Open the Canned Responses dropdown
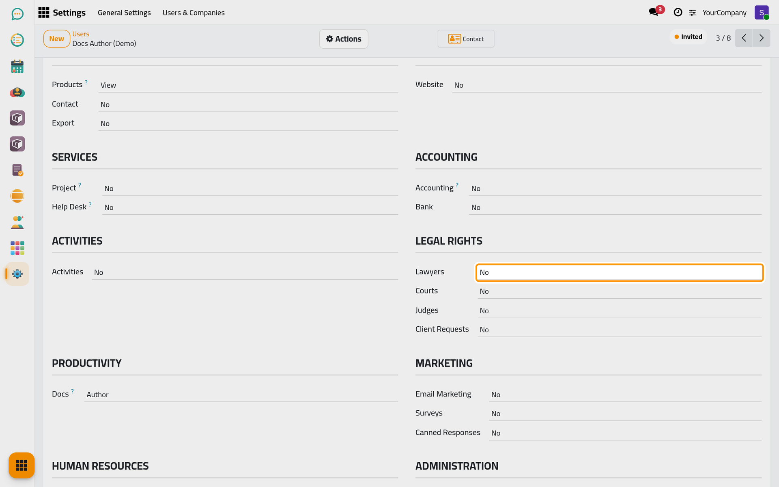 (625, 433)
